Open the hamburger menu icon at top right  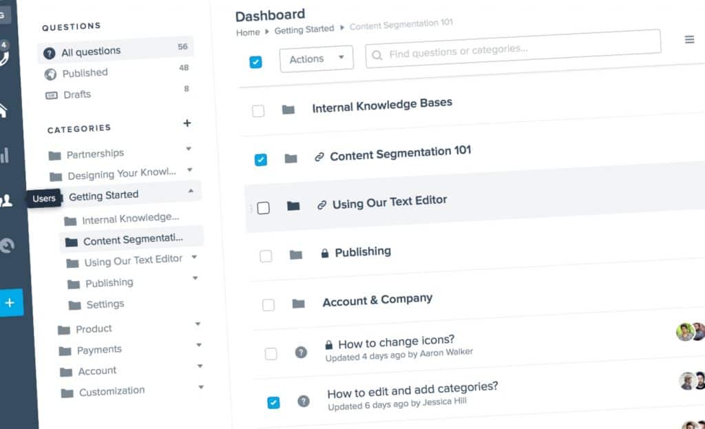click(x=689, y=39)
